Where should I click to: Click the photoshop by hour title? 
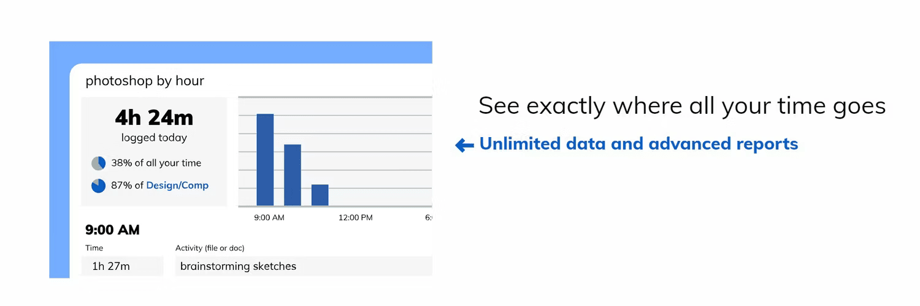(x=145, y=81)
